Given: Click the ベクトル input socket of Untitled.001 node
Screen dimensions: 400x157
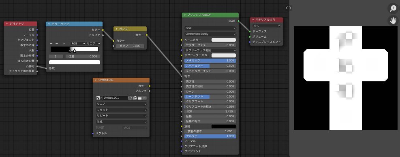Looking at the screenshot, I should coord(93,133).
